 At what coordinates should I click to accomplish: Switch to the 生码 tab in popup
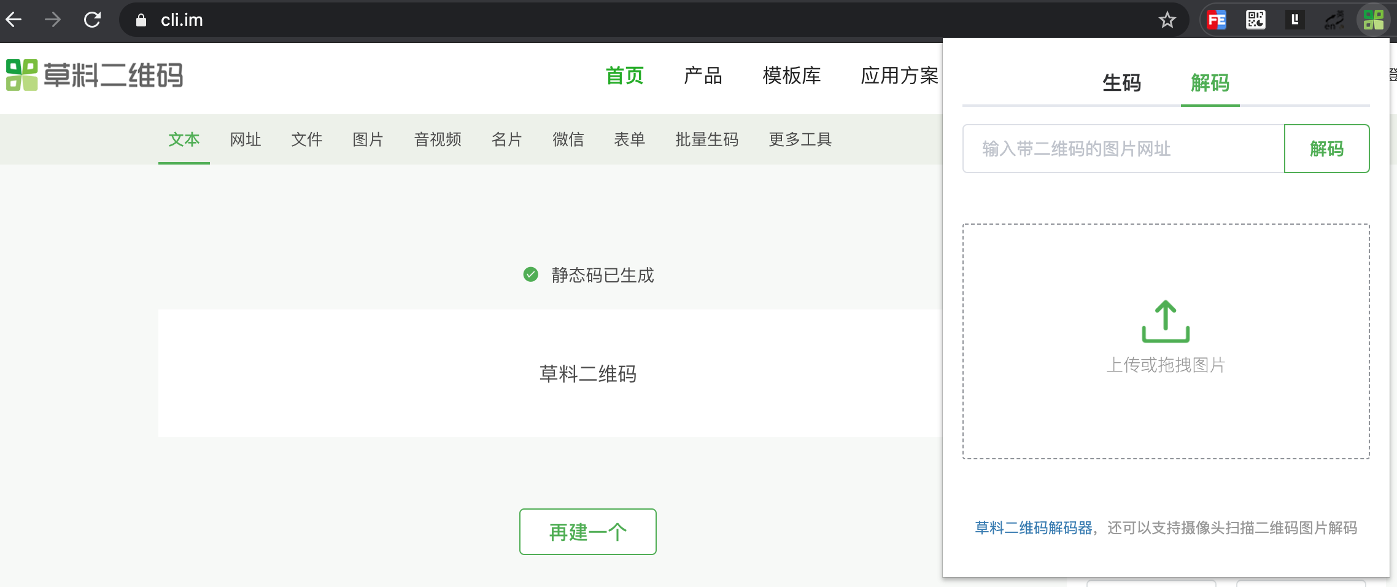coord(1122,83)
